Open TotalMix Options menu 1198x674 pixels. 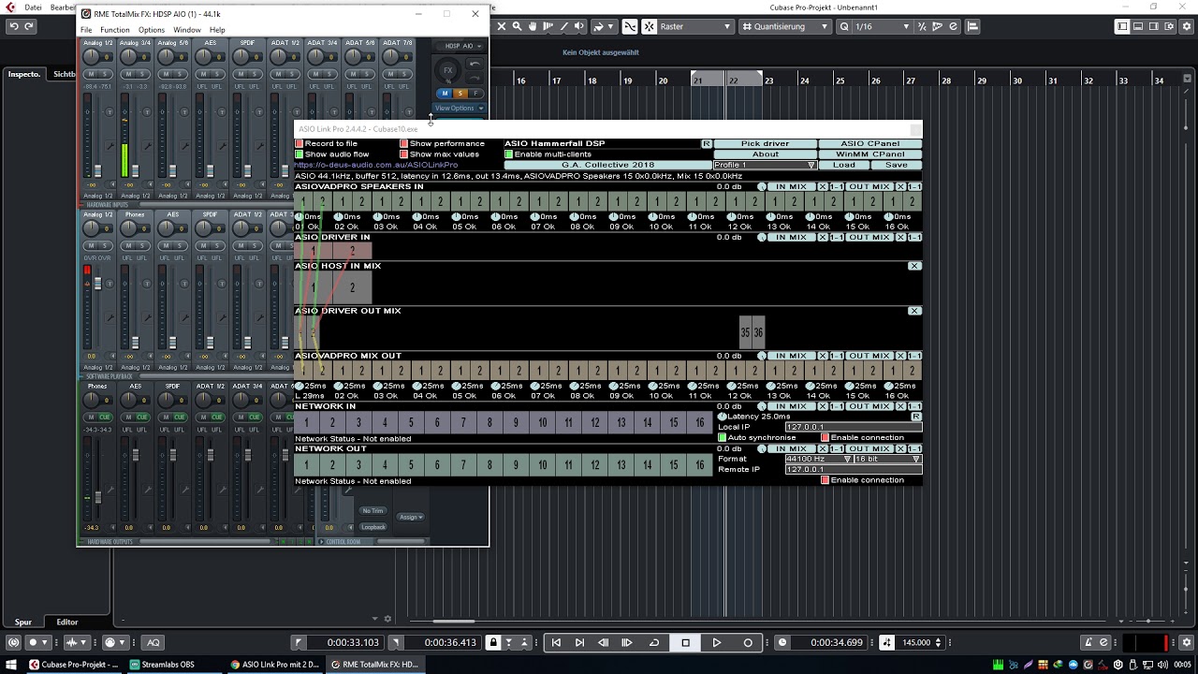152,30
